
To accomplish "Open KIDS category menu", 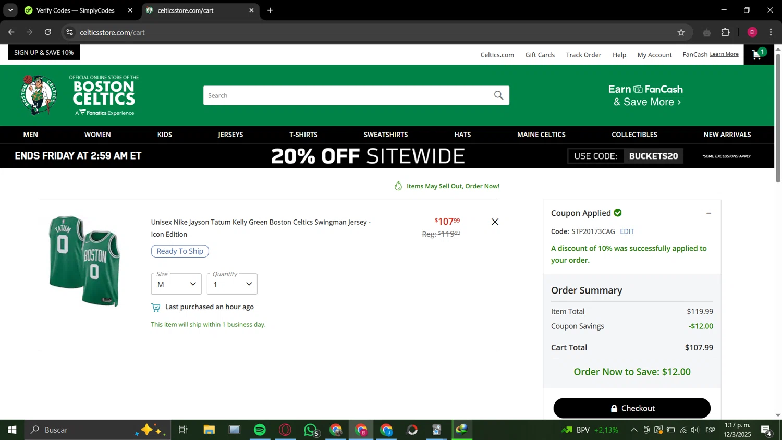I will 165,135.
